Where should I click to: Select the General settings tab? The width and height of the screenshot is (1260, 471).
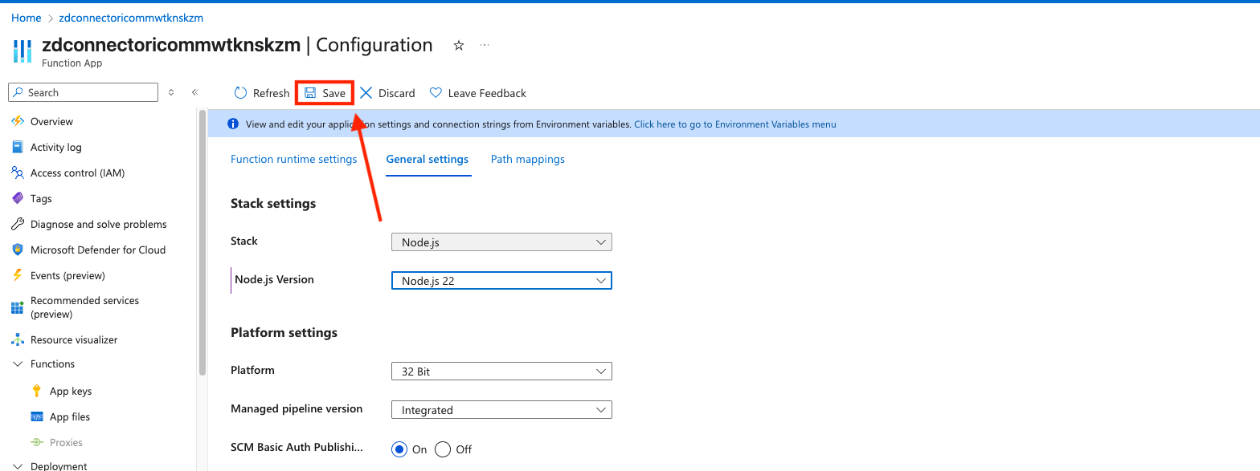pyautogui.click(x=427, y=160)
